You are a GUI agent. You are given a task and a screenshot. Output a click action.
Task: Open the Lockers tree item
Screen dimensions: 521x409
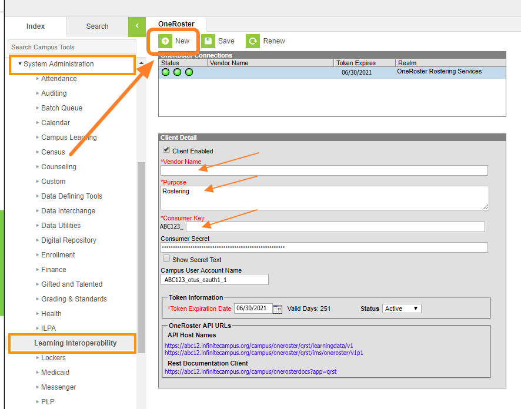click(x=53, y=358)
